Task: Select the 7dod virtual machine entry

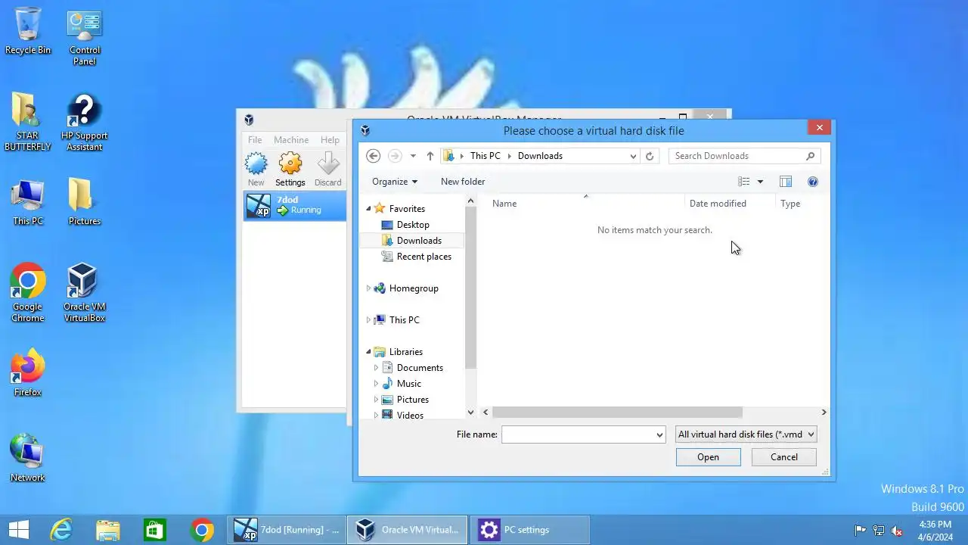Action: 295,205
